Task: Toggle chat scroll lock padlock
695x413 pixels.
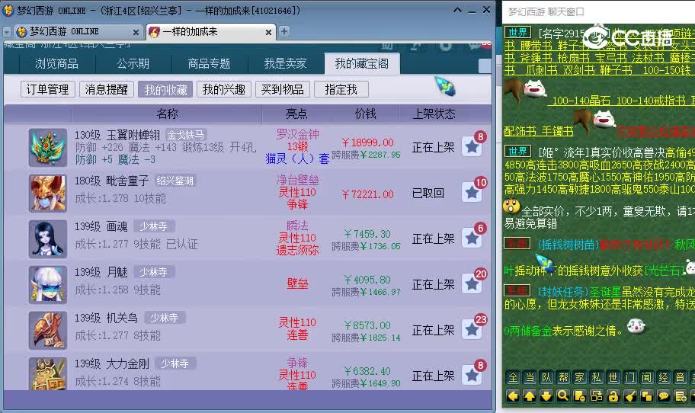Action: coord(613,396)
